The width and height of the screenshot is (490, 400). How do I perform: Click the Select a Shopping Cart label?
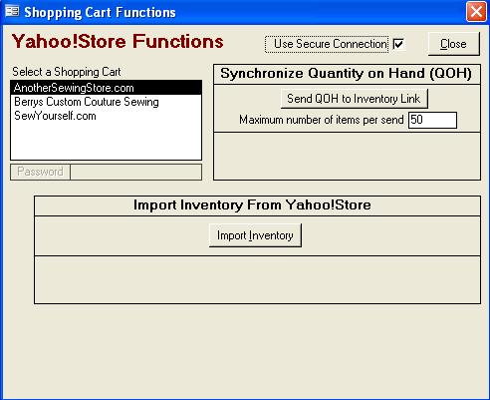point(67,72)
